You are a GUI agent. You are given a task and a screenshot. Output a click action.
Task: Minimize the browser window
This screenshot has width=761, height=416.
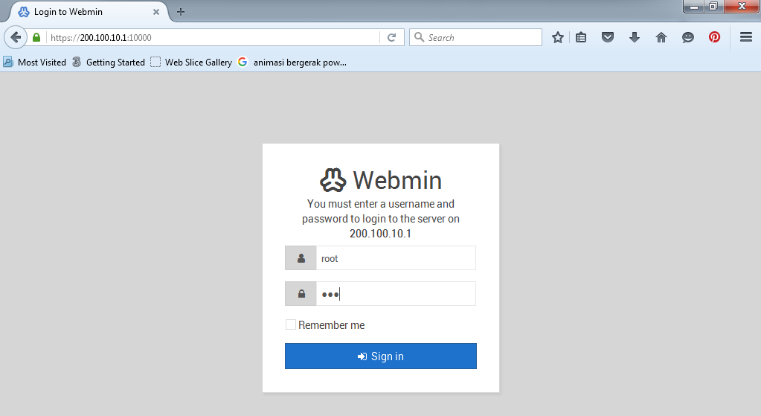click(x=694, y=7)
